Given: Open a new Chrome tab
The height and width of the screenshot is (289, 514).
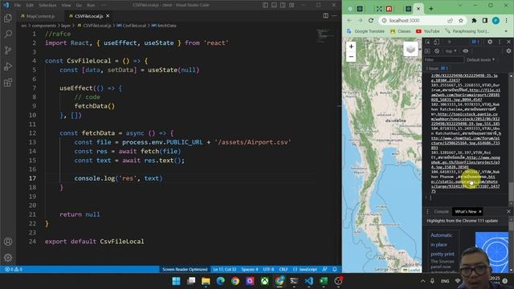Looking at the screenshot, I should pos(430,9).
